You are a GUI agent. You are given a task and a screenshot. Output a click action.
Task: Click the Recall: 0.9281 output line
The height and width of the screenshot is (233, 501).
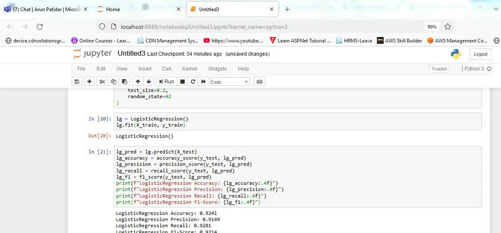pos(164,226)
